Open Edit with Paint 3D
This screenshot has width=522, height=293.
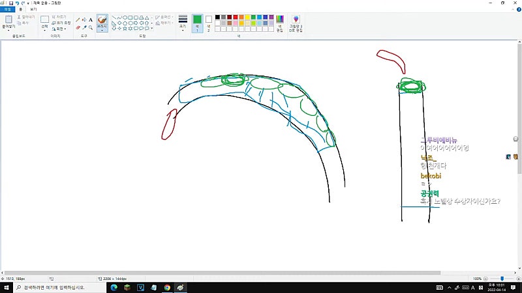296,23
